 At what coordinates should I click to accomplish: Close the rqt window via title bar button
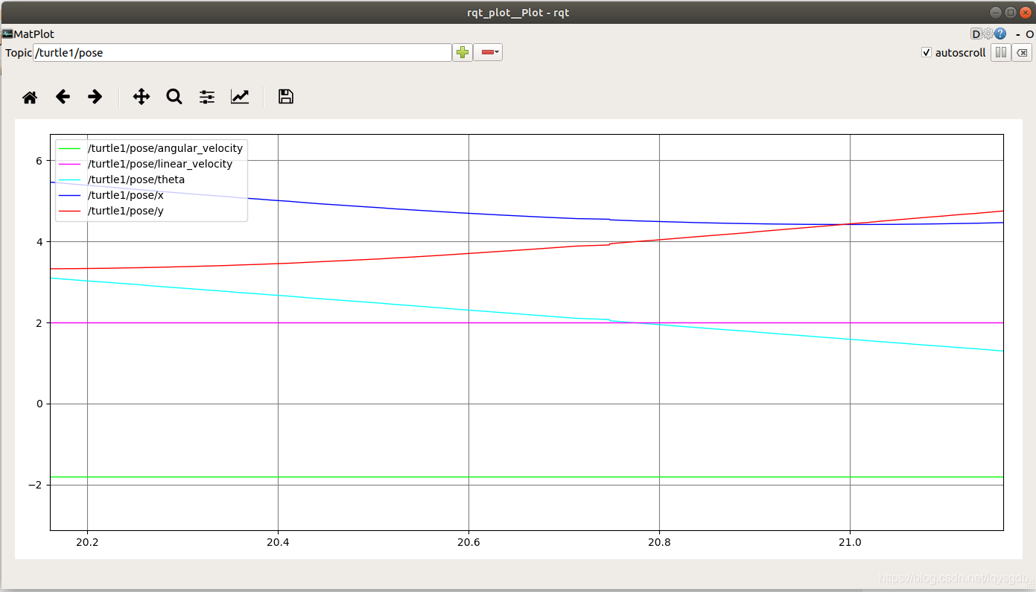[1025, 12]
